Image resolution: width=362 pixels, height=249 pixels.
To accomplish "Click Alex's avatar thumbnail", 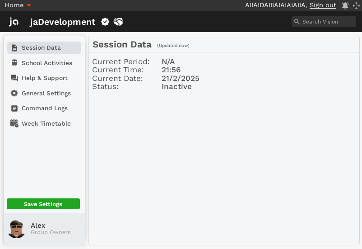I will [16, 229].
